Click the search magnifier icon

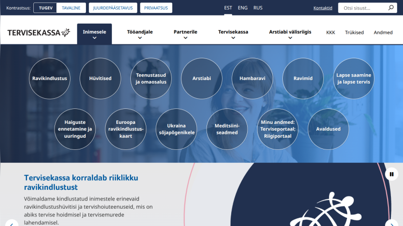391,8
